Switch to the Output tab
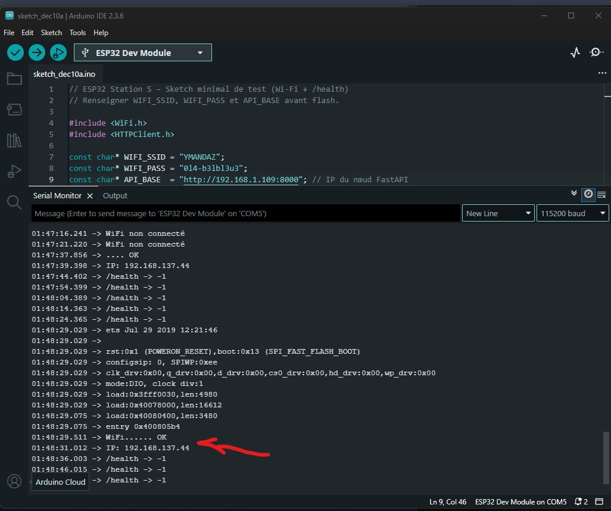This screenshot has width=611, height=511. [115, 195]
